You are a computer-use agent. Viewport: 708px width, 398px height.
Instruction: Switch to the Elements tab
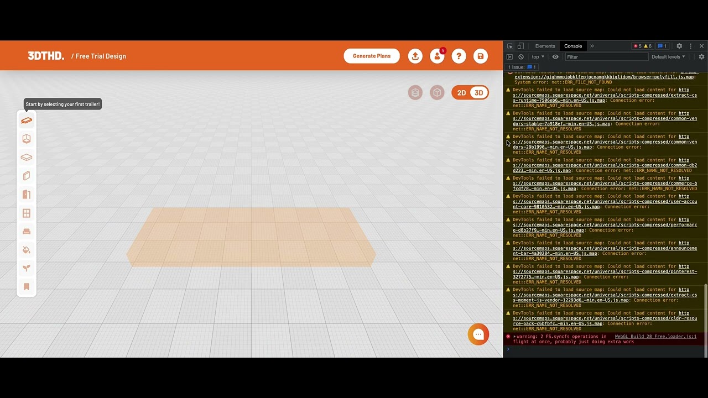[x=545, y=46]
